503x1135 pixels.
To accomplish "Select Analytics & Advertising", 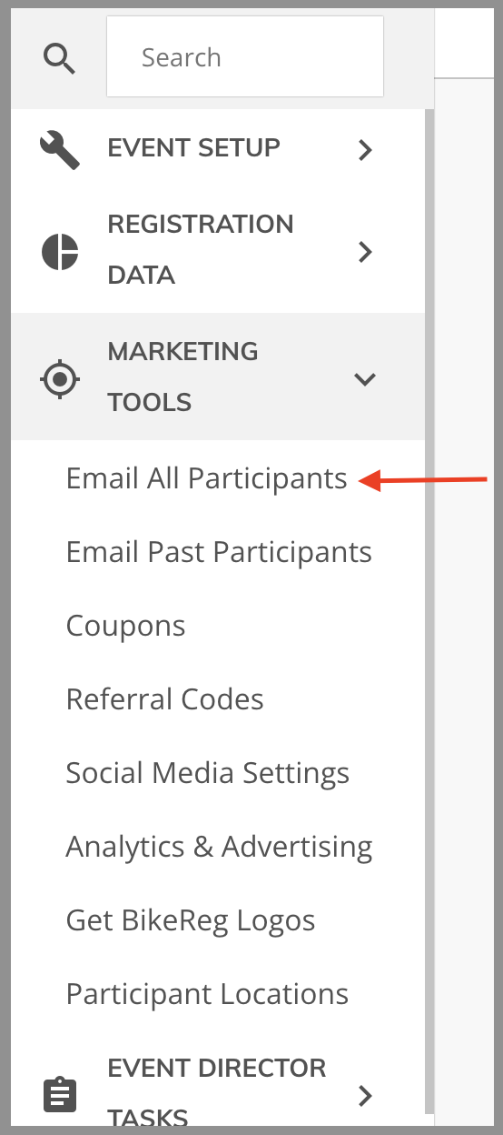I will [x=220, y=847].
